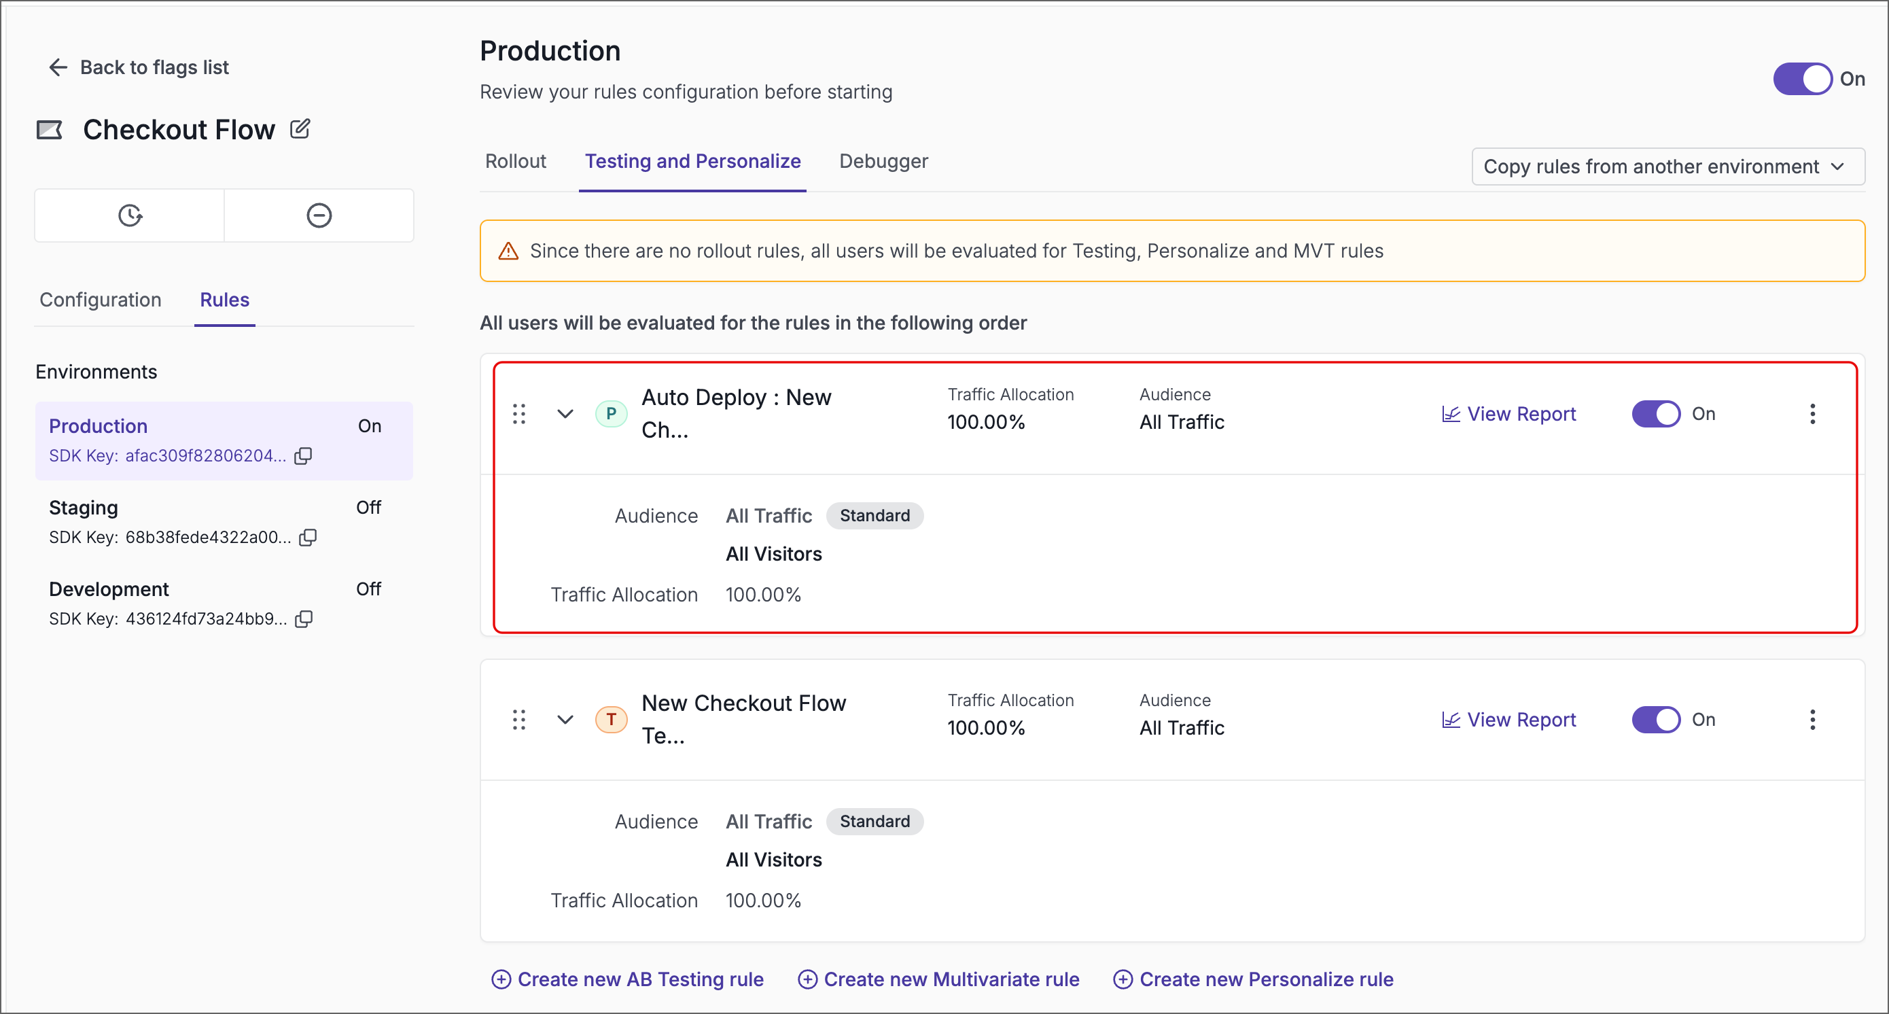Copy the Staging SDK key

(308, 538)
